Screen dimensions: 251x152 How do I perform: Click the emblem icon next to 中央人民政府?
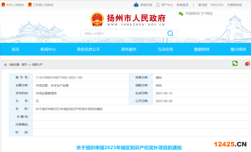(3, 5)
